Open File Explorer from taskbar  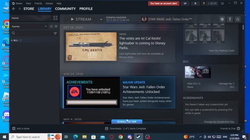tap(84, 136)
